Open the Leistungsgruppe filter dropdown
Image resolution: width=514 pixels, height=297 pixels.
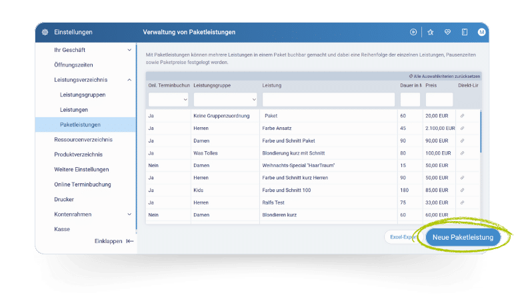tap(225, 99)
